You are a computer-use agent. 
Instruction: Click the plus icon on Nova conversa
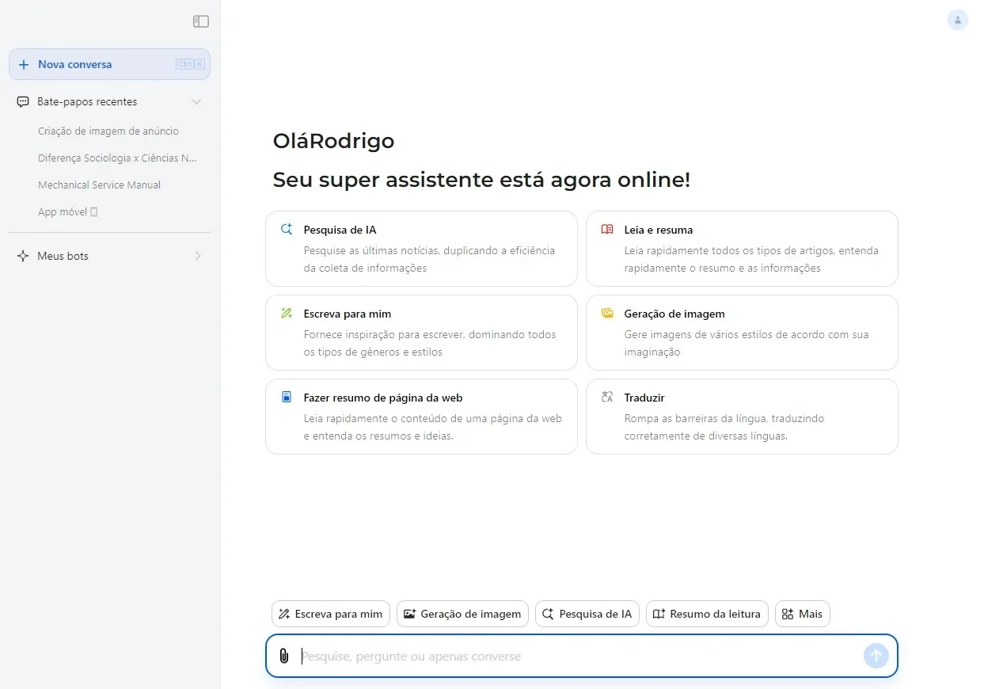(x=24, y=65)
